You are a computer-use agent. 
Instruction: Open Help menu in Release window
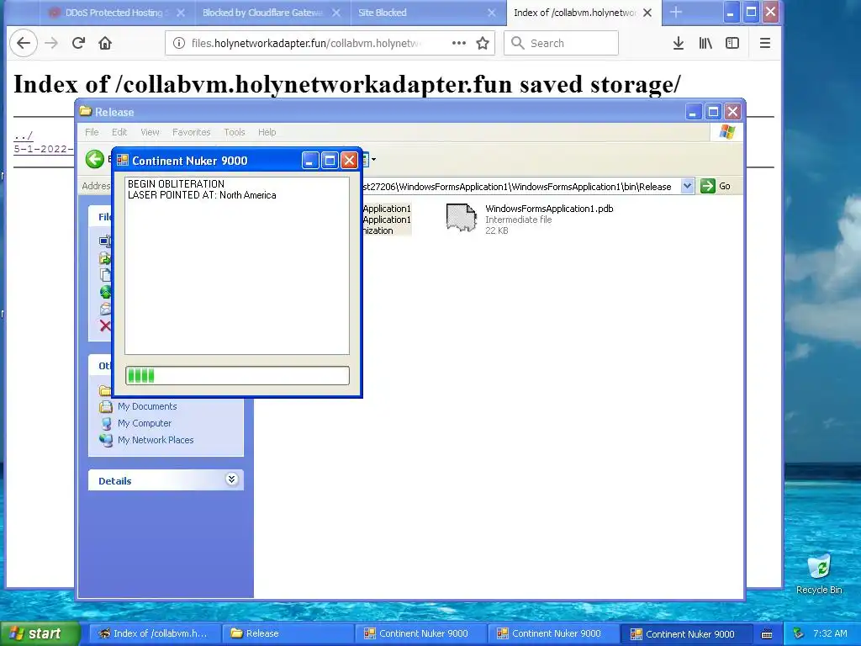tap(267, 132)
